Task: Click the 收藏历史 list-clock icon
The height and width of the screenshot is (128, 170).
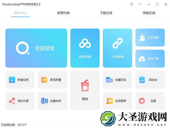Action: pyautogui.click(x=109, y=80)
